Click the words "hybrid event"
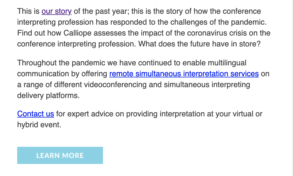Screen dimensions: 293x176 pyautogui.click(x=39, y=125)
